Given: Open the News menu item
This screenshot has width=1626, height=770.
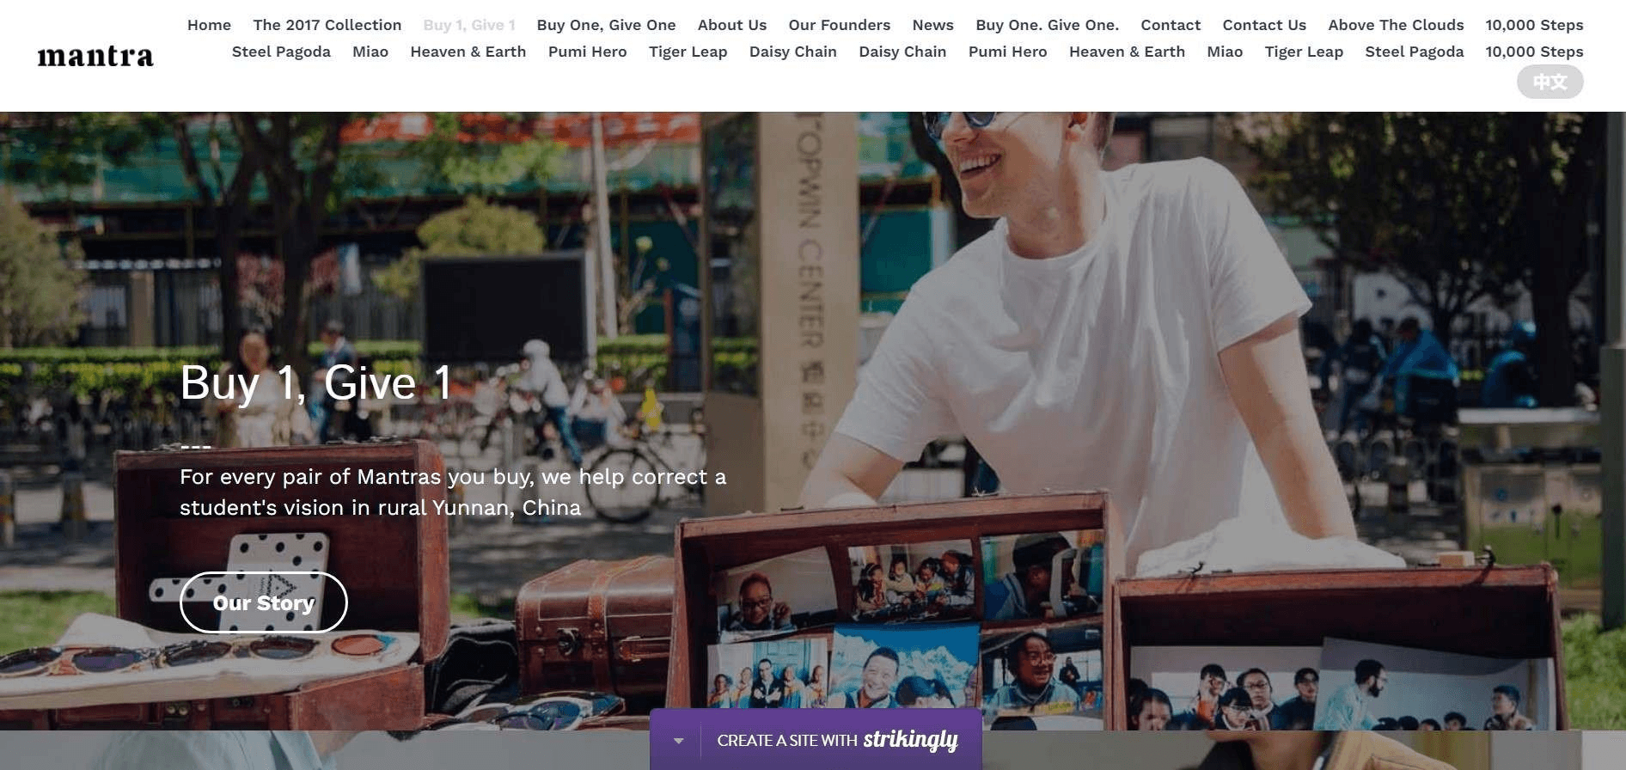Looking at the screenshot, I should coord(933,25).
